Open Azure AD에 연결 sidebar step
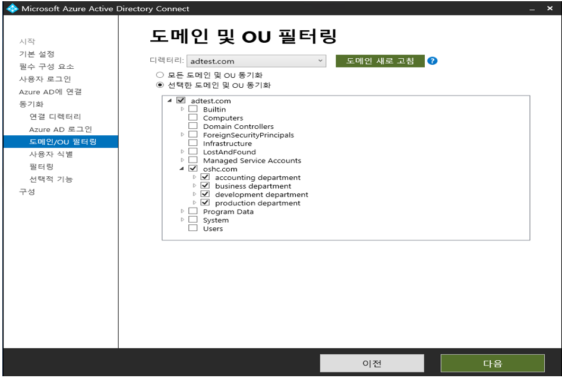The height and width of the screenshot is (378, 562). click(x=50, y=91)
